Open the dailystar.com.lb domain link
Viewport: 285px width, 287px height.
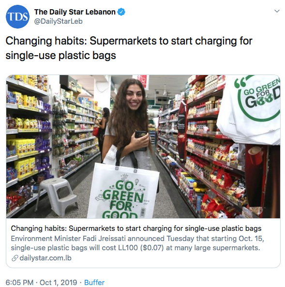[x=45, y=258]
